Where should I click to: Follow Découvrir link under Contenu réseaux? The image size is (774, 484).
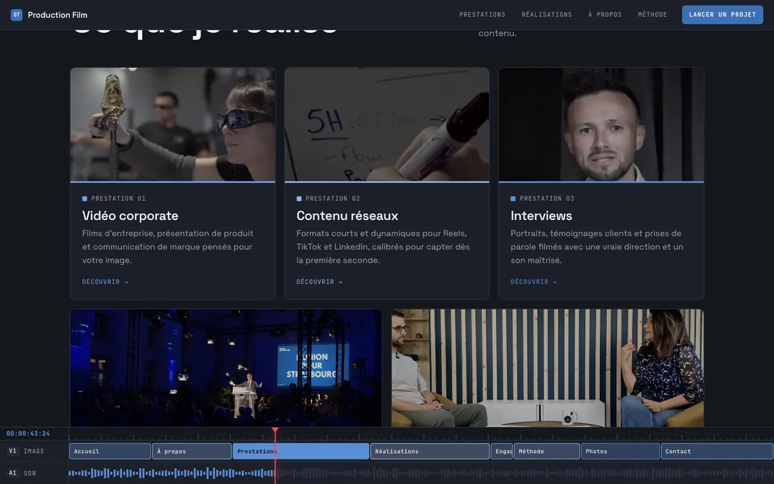click(319, 282)
